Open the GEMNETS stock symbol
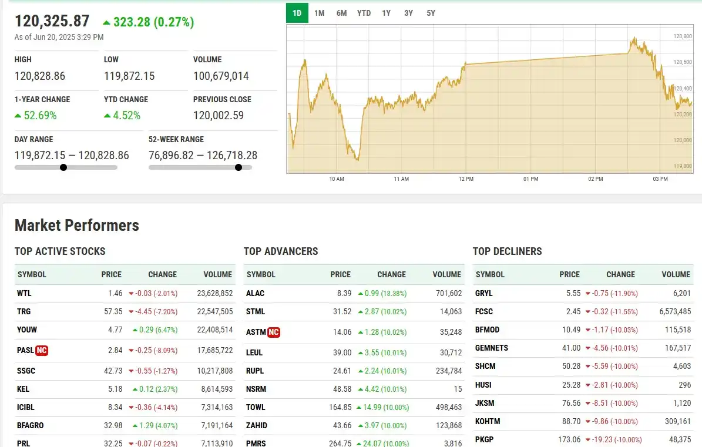 point(492,348)
